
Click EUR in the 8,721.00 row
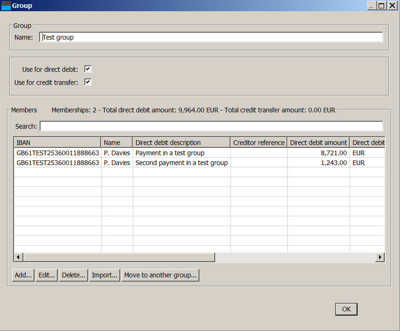coord(367,153)
